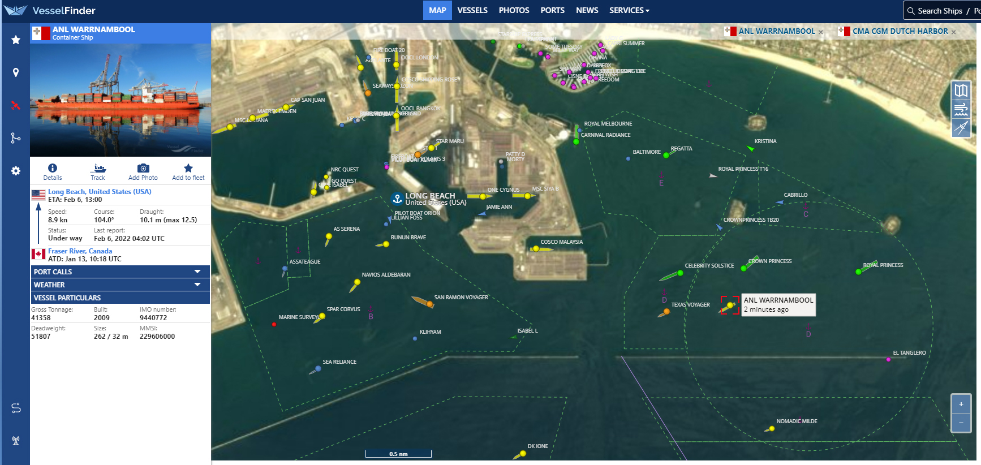Viewport: 981px width, 465px height.
Task: Switch to CMA CGM DUTCH HARBOR tab
Action: tap(894, 32)
